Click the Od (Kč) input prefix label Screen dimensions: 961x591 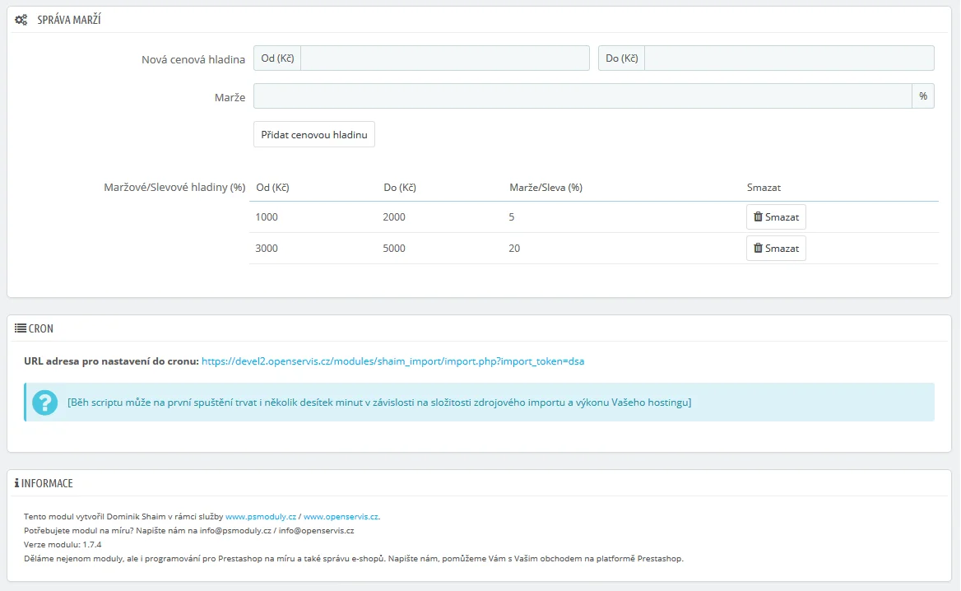(277, 58)
